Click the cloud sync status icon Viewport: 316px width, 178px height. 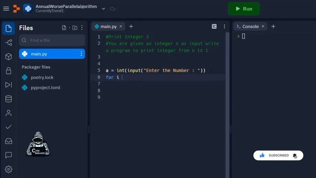[x=113, y=9]
